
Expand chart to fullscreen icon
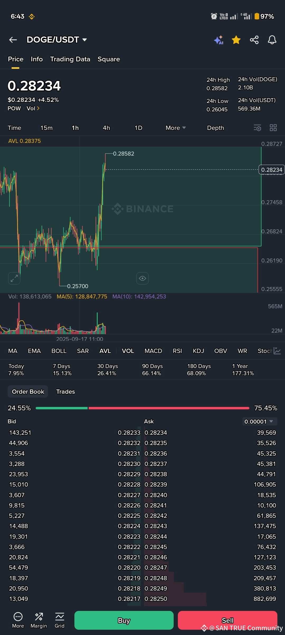click(14, 278)
